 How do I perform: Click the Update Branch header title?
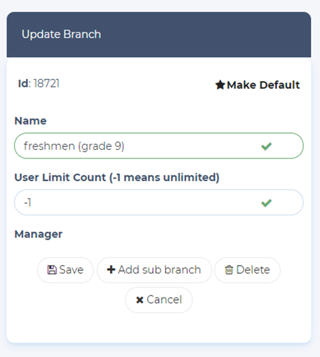pyautogui.click(x=61, y=34)
